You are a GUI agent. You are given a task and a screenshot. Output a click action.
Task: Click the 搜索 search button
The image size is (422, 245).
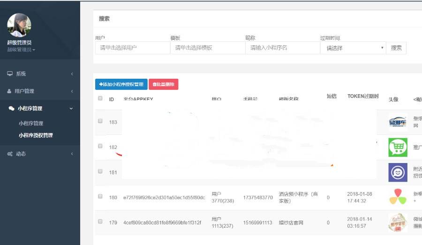pos(396,48)
